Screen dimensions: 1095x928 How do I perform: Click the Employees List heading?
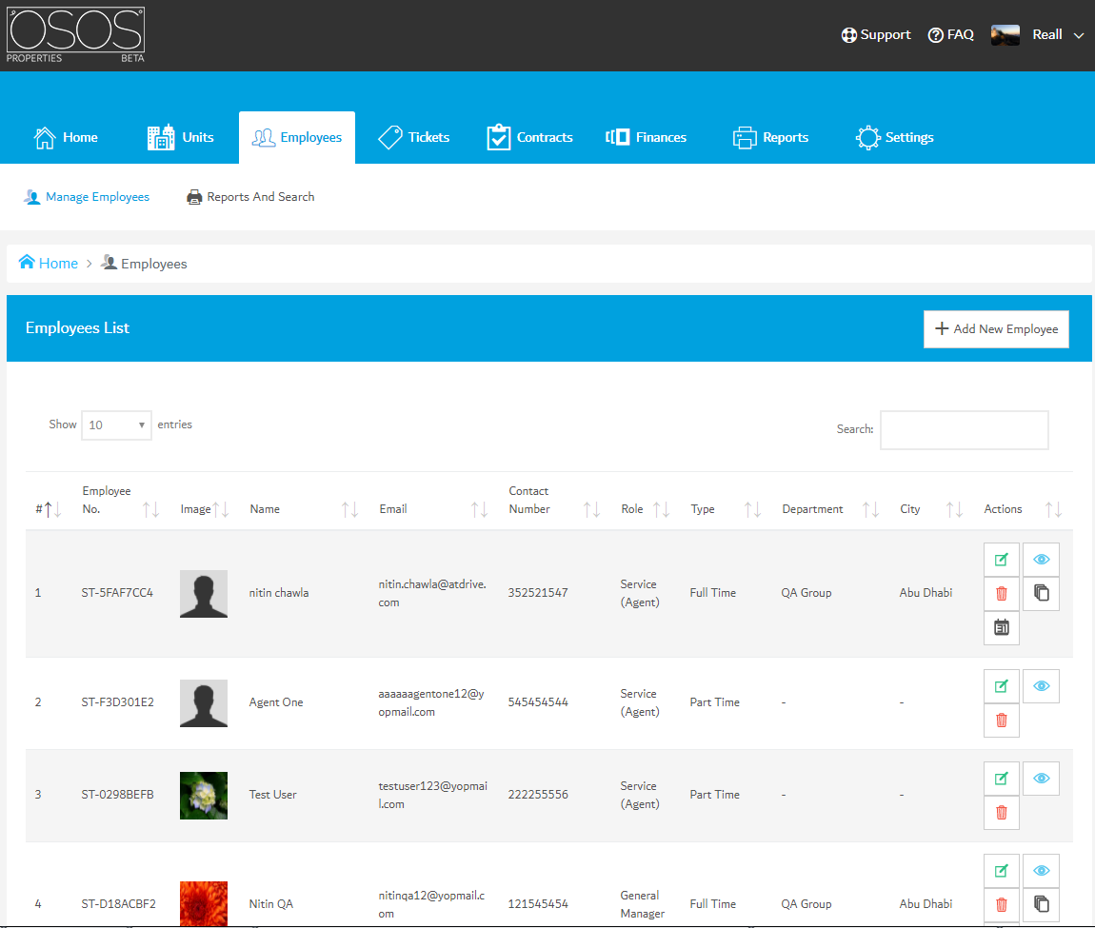[77, 328]
